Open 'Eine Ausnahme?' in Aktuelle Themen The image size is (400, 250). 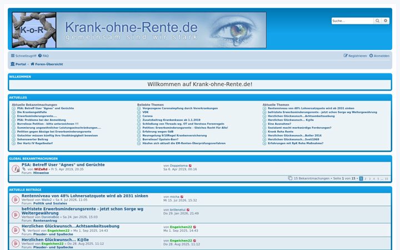coord(279,124)
